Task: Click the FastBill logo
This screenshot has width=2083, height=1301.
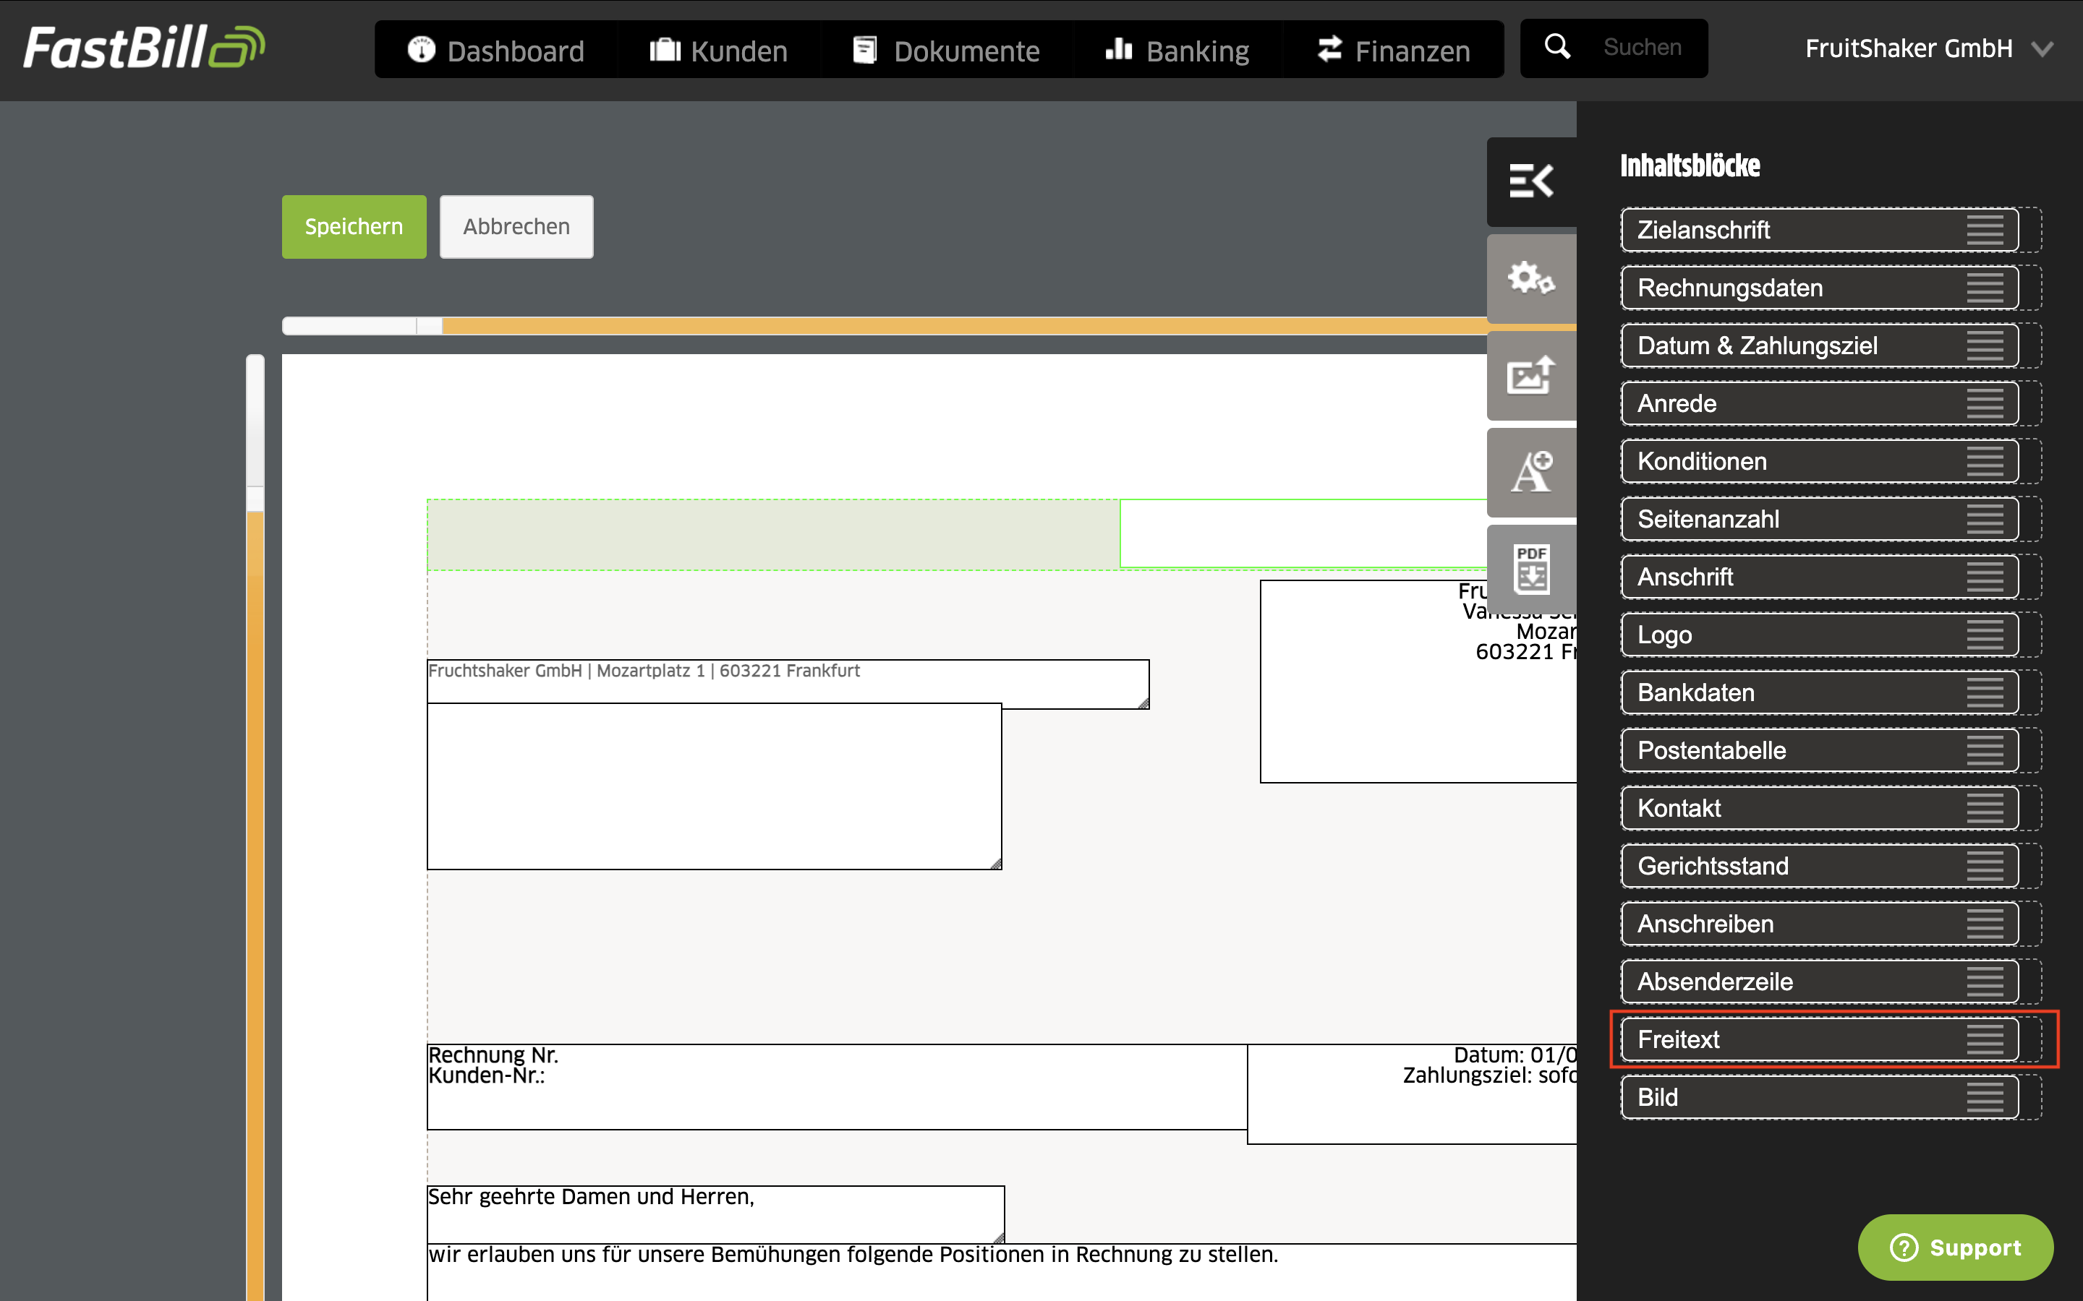Action: coord(144,47)
